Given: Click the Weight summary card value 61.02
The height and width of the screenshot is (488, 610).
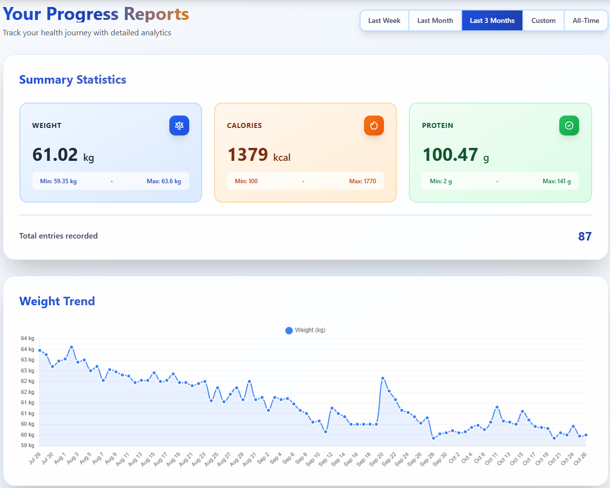Looking at the screenshot, I should [55, 155].
